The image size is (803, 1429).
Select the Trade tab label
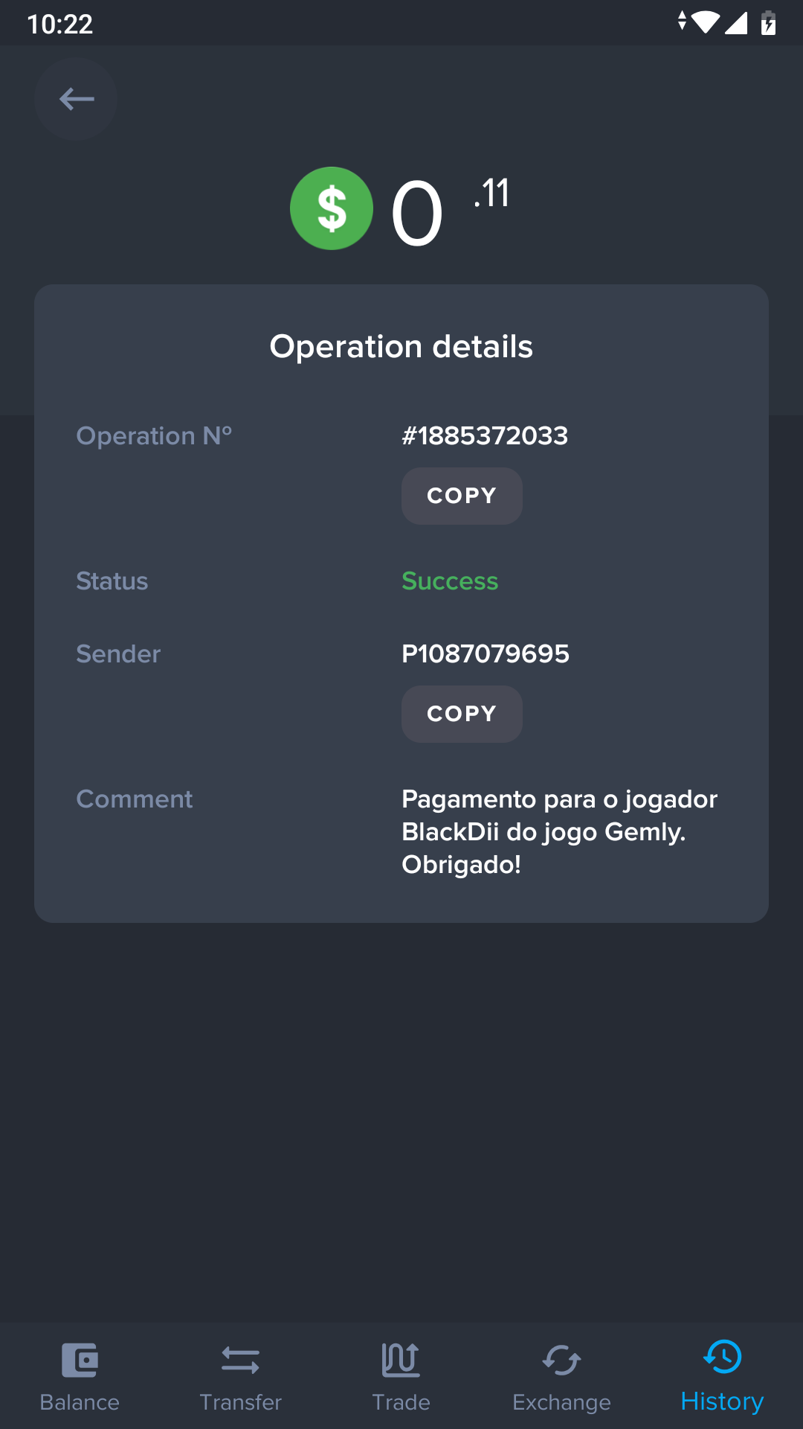[x=401, y=1402]
